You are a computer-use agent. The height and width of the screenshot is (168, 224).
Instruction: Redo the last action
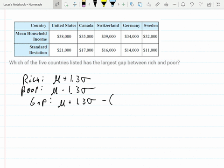coord(201,4)
